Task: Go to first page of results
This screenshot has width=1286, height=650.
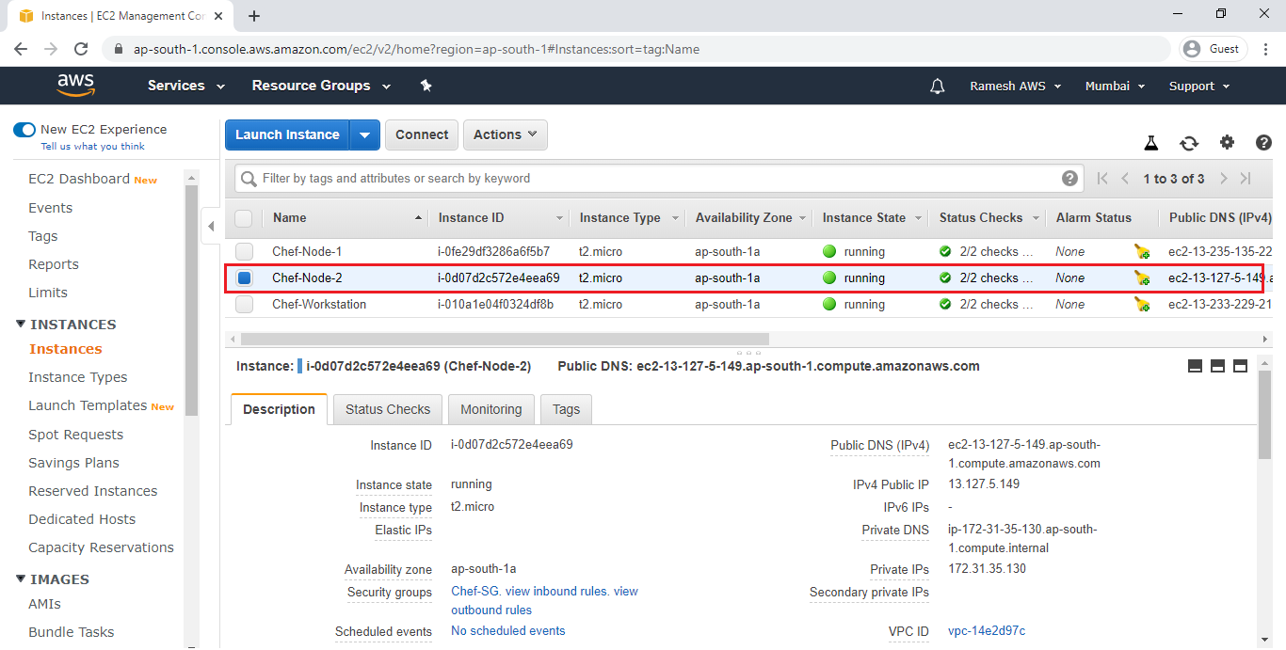Action: (x=1102, y=179)
